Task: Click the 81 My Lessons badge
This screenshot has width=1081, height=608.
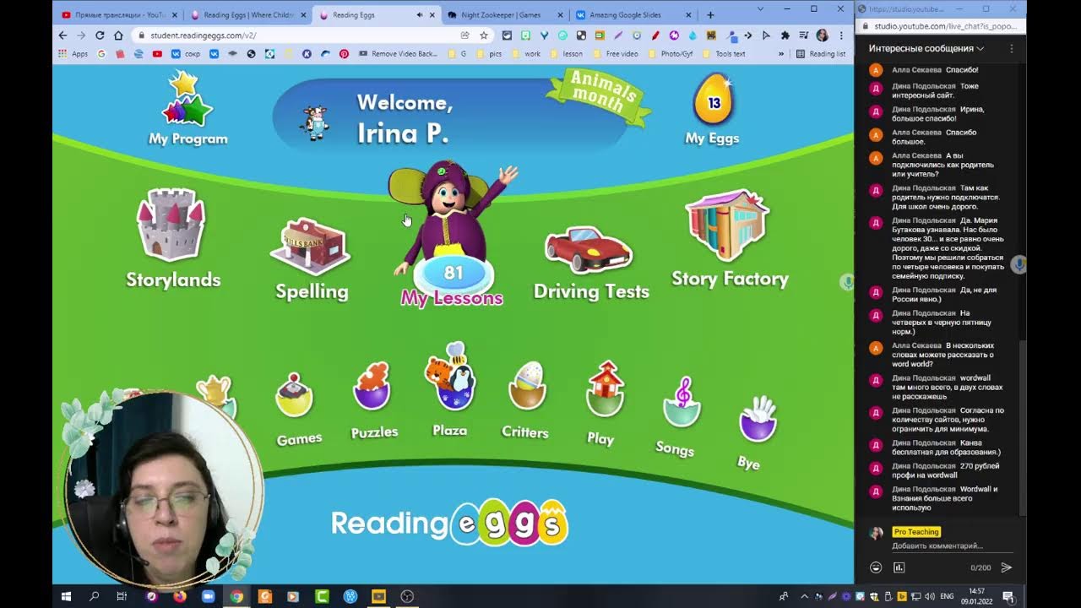Action: (x=454, y=273)
